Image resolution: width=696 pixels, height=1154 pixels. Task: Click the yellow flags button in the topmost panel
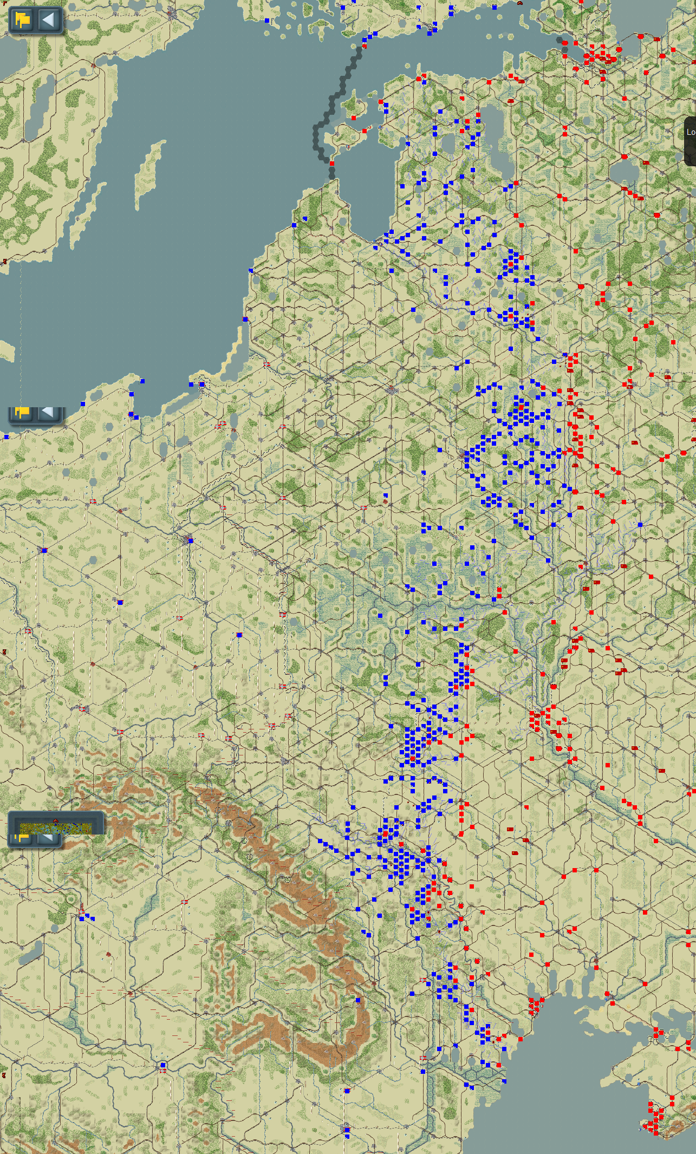point(23,21)
